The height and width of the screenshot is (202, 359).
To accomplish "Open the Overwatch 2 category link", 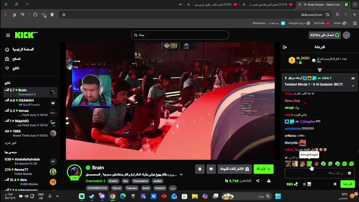I will tap(95, 181).
